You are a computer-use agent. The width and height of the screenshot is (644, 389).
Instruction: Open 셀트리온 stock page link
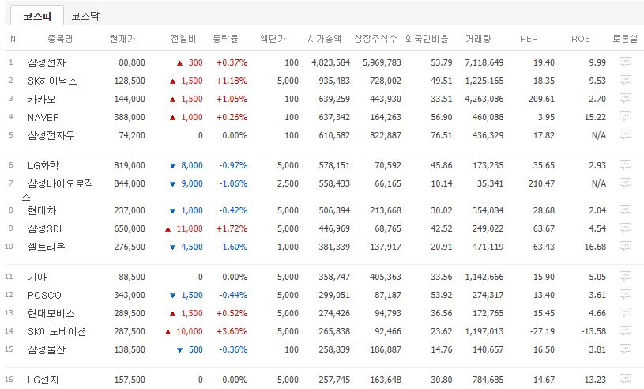47,247
